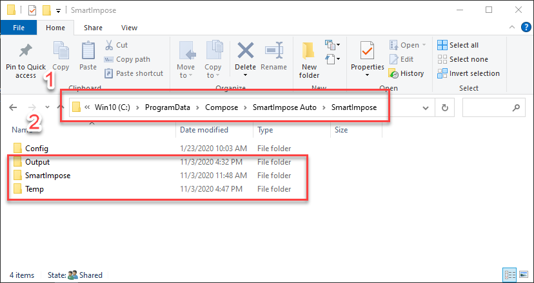The width and height of the screenshot is (534, 283).
Task: Switch to large thumbnails view
Action: pos(524,275)
